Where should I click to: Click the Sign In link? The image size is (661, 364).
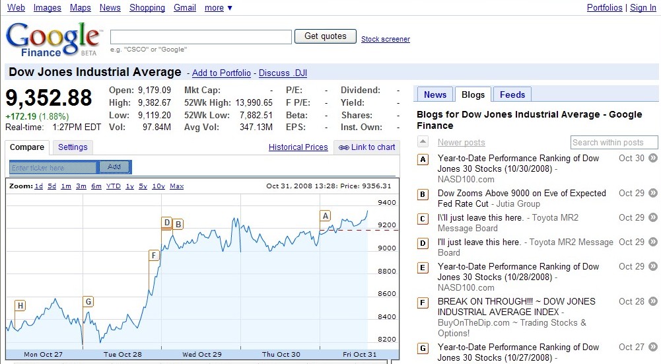pos(643,7)
